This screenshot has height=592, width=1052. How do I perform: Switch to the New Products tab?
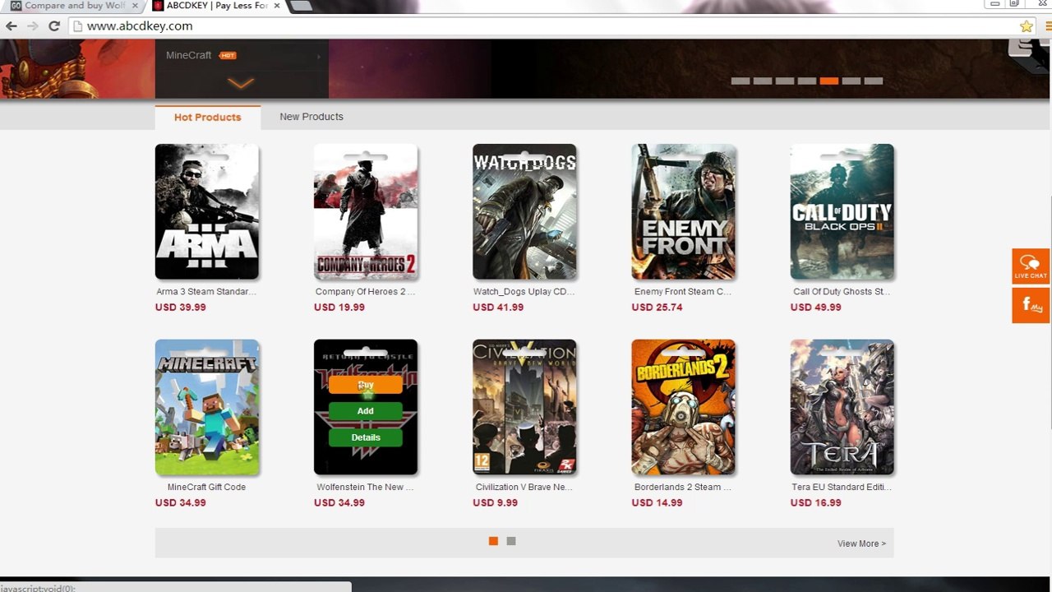pyautogui.click(x=311, y=117)
